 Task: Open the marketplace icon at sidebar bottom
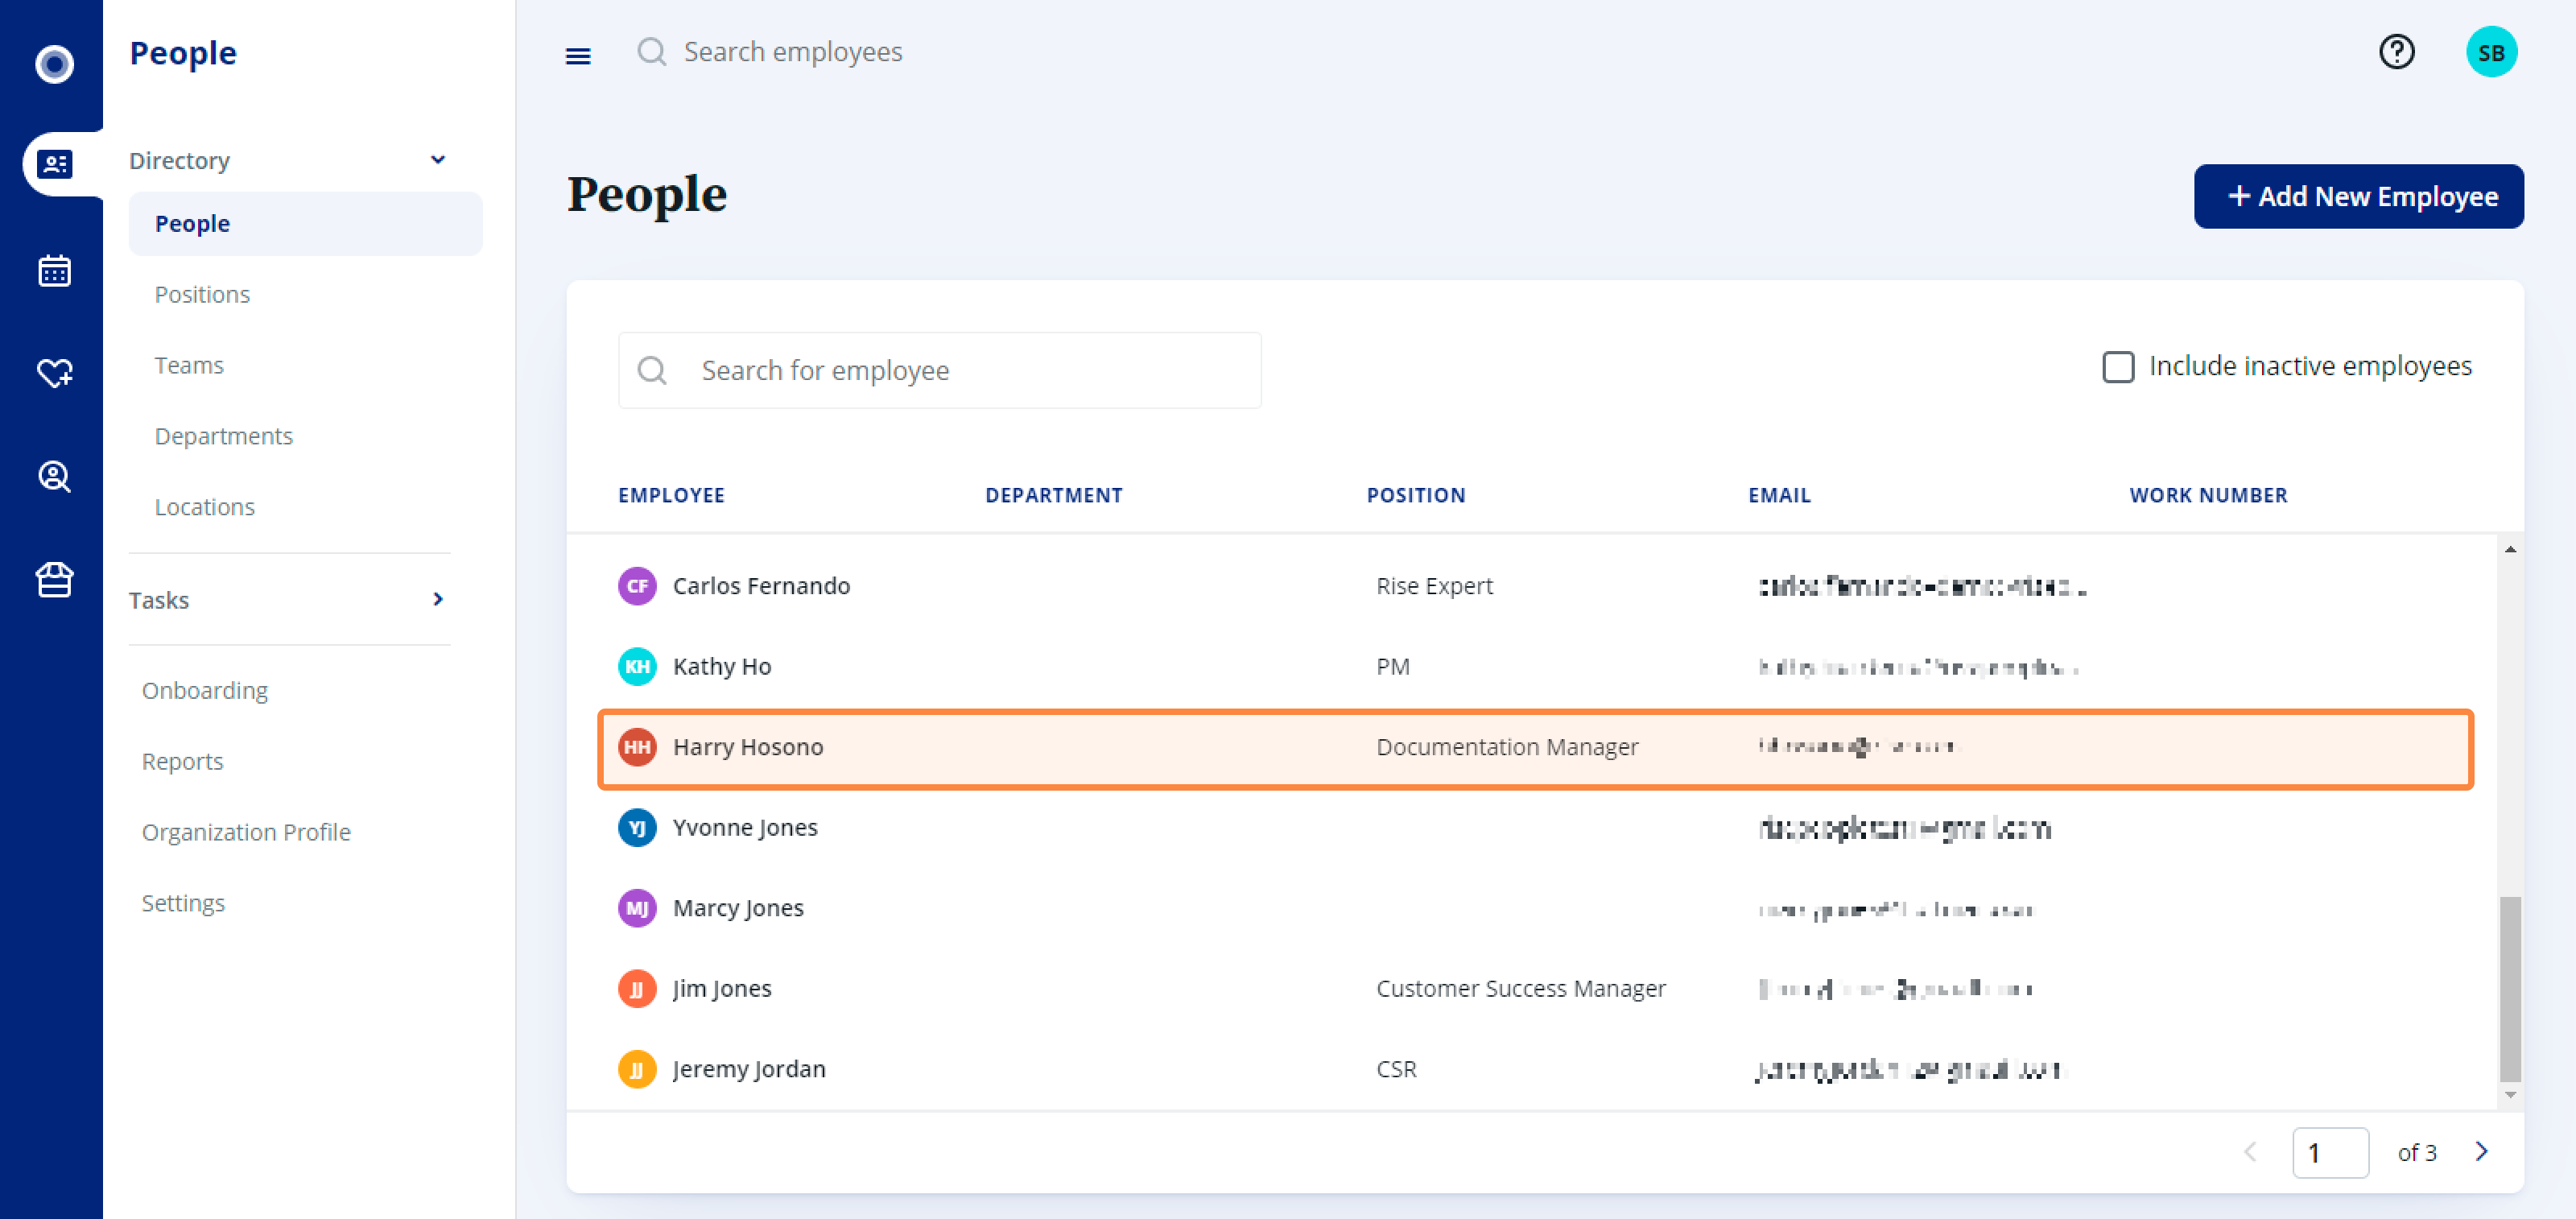(x=55, y=580)
